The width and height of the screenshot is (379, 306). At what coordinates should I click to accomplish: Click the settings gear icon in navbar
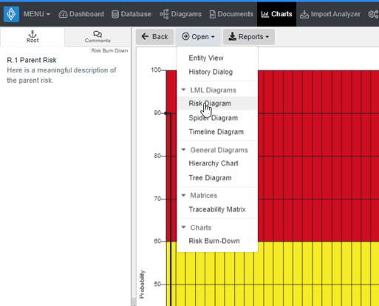tap(372, 14)
